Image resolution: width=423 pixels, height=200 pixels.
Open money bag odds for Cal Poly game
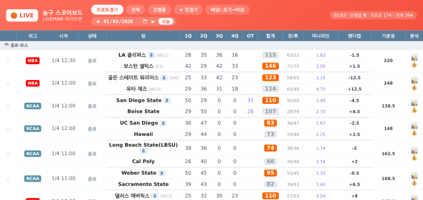click(414, 157)
